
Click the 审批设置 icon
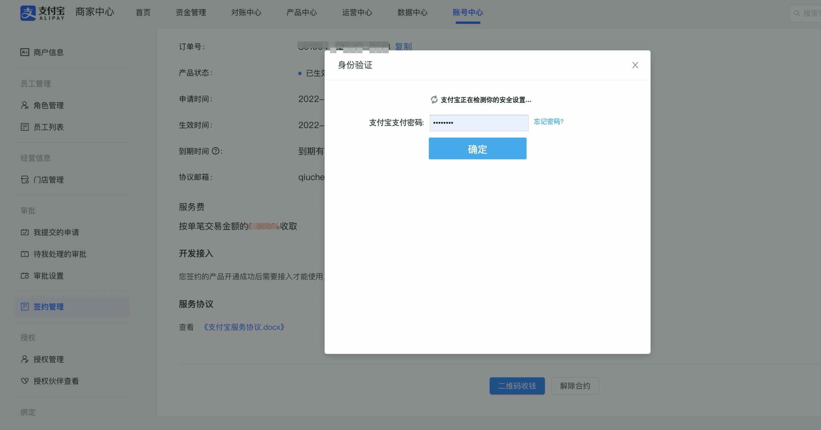point(25,276)
